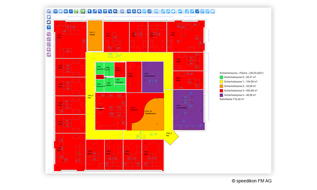Click 'Sicherheitszone 3 - 493,89 m²' legend label
The image size is (317, 190).
[x=241, y=91]
